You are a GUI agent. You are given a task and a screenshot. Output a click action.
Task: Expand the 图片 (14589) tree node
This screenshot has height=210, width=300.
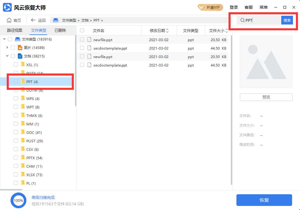(x=7, y=47)
